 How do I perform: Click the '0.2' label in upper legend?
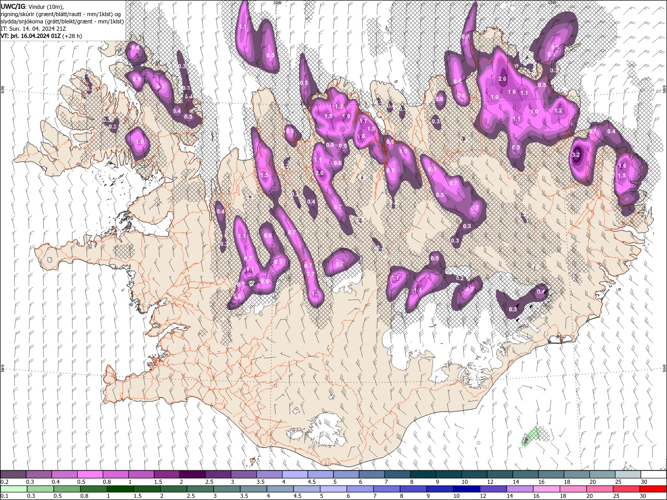[5, 482]
